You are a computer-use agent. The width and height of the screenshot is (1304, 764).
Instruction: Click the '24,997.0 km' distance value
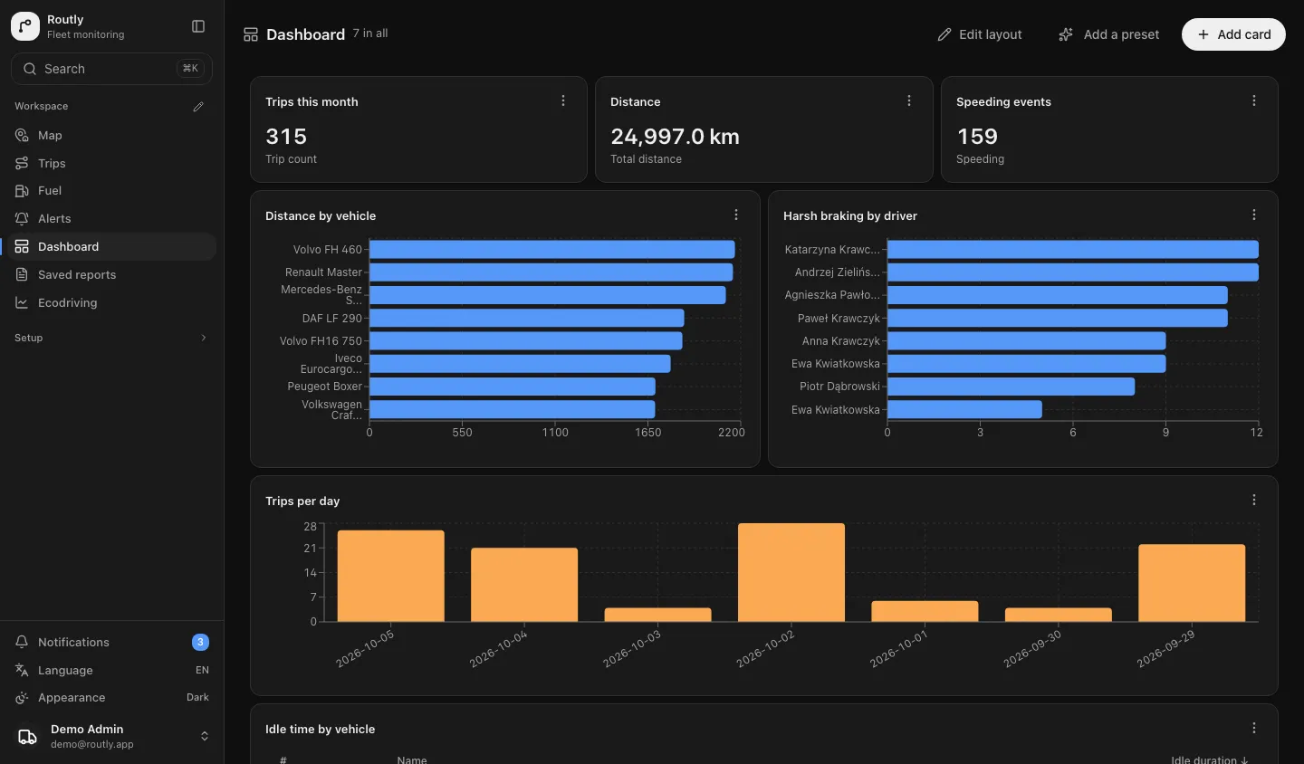[x=675, y=136]
